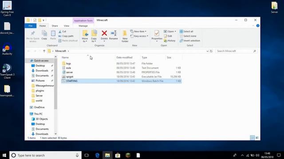The height and width of the screenshot is (159, 284).
Task: Open world folder in navigation pane
Action: point(37,101)
